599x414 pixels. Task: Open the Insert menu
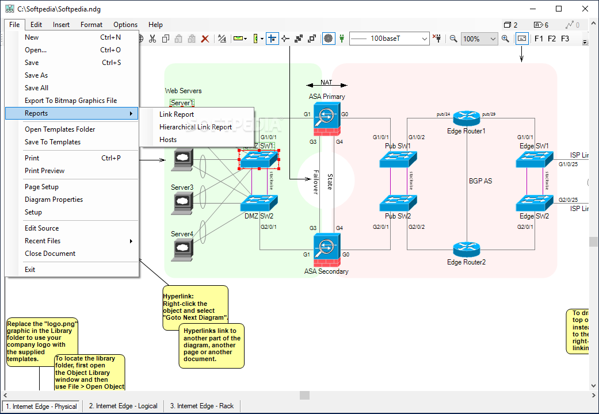tap(61, 25)
